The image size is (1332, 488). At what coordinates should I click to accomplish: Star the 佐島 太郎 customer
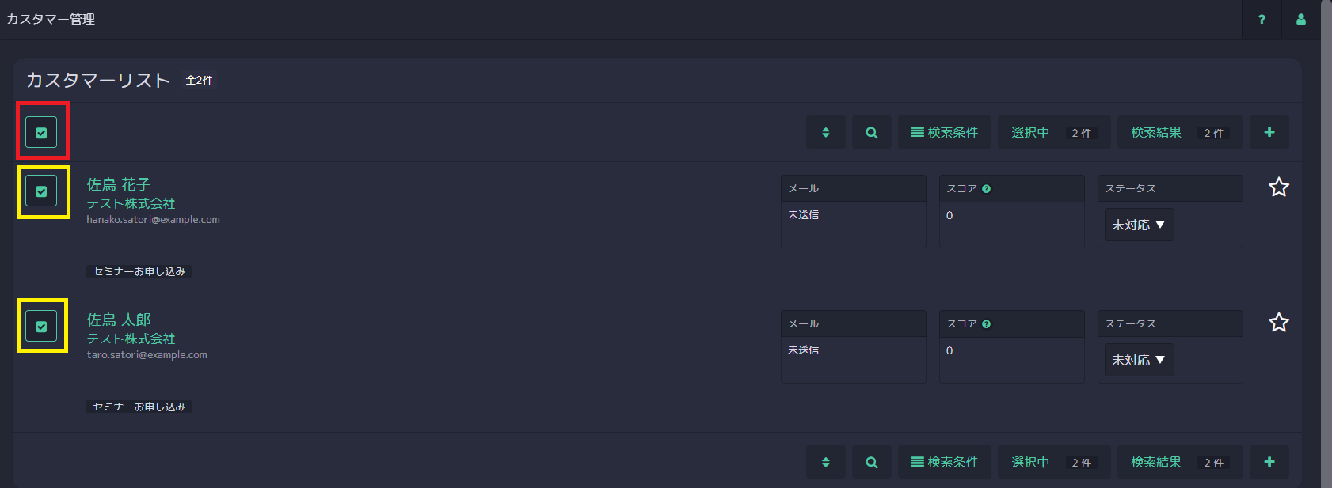(1279, 323)
